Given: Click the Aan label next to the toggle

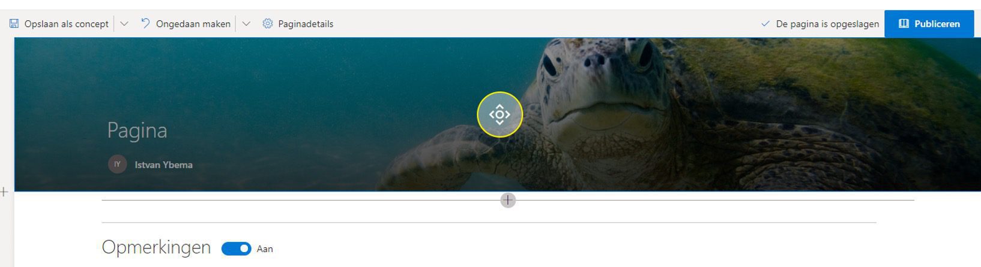Looking at the screenshot, I should click(x=265, y=249).
